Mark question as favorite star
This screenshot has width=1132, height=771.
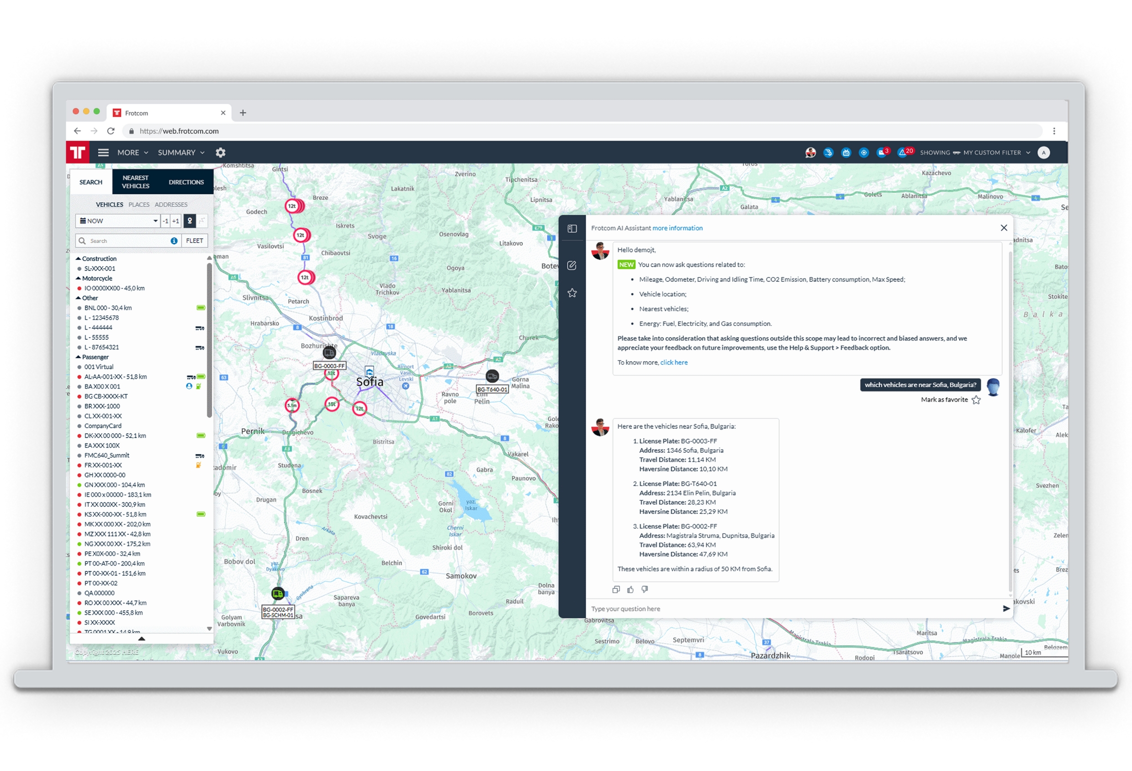point(976,399)
